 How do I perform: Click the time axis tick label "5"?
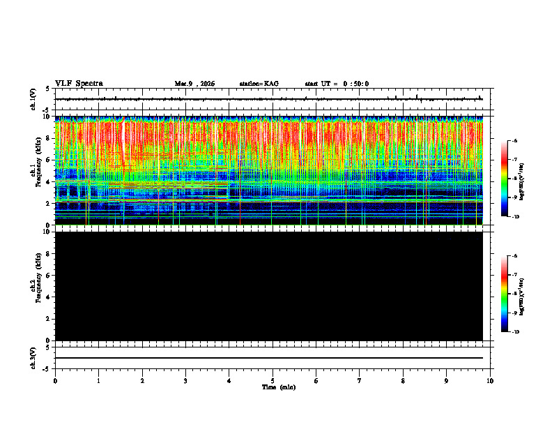pos(273,381)
